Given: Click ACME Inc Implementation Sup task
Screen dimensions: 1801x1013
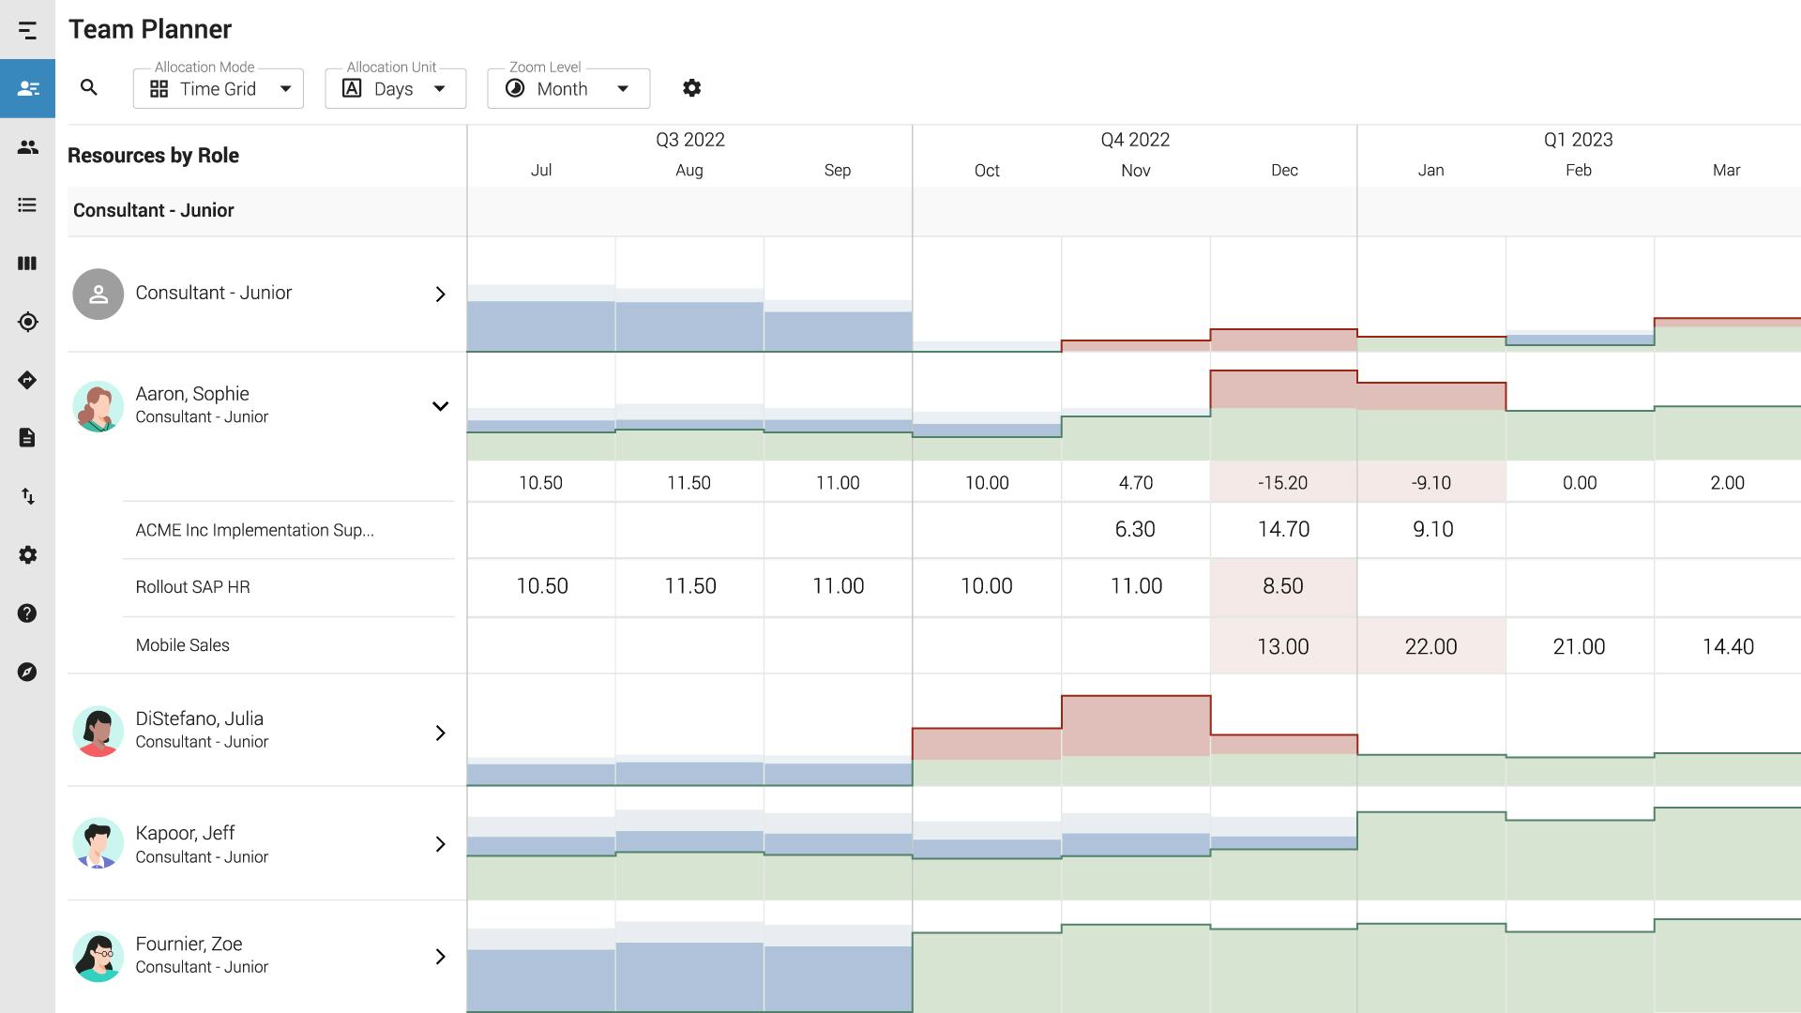Looking at the screenshot, I should (253, 529).
